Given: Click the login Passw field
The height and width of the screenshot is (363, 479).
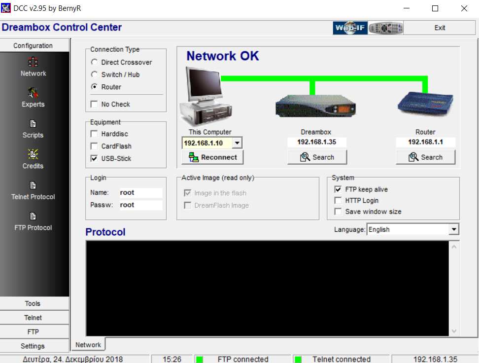Looking at the screenshot, I should pyautogui.click(x=141, y=205).
